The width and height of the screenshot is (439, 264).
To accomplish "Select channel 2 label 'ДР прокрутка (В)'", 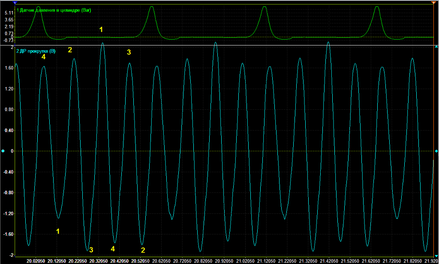I will pyautogui.click(x=36, y=51).
